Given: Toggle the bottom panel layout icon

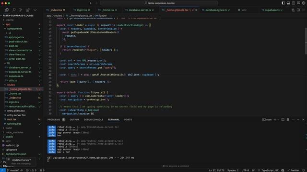Looking at the screenshot, I should [288, 3].
